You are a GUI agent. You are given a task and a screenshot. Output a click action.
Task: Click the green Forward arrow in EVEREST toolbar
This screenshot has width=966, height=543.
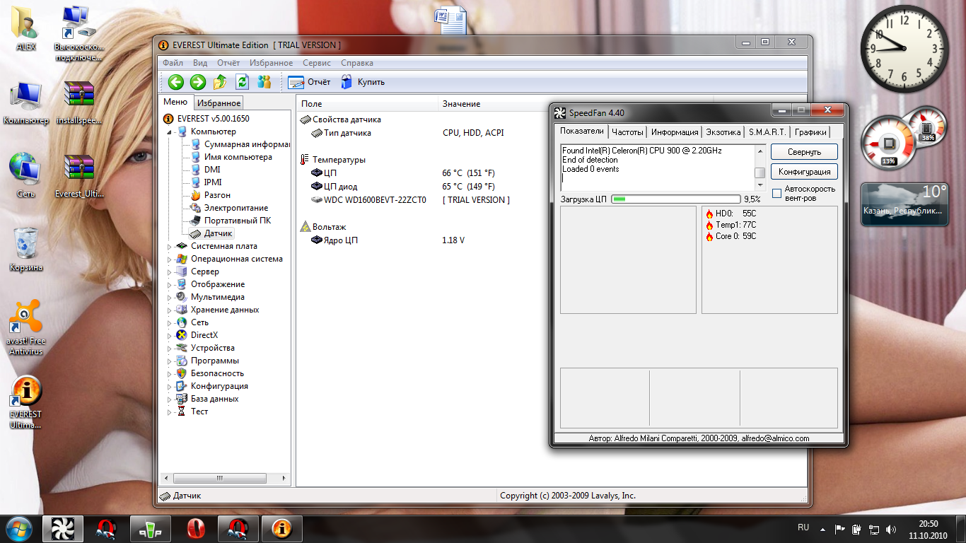198,82
